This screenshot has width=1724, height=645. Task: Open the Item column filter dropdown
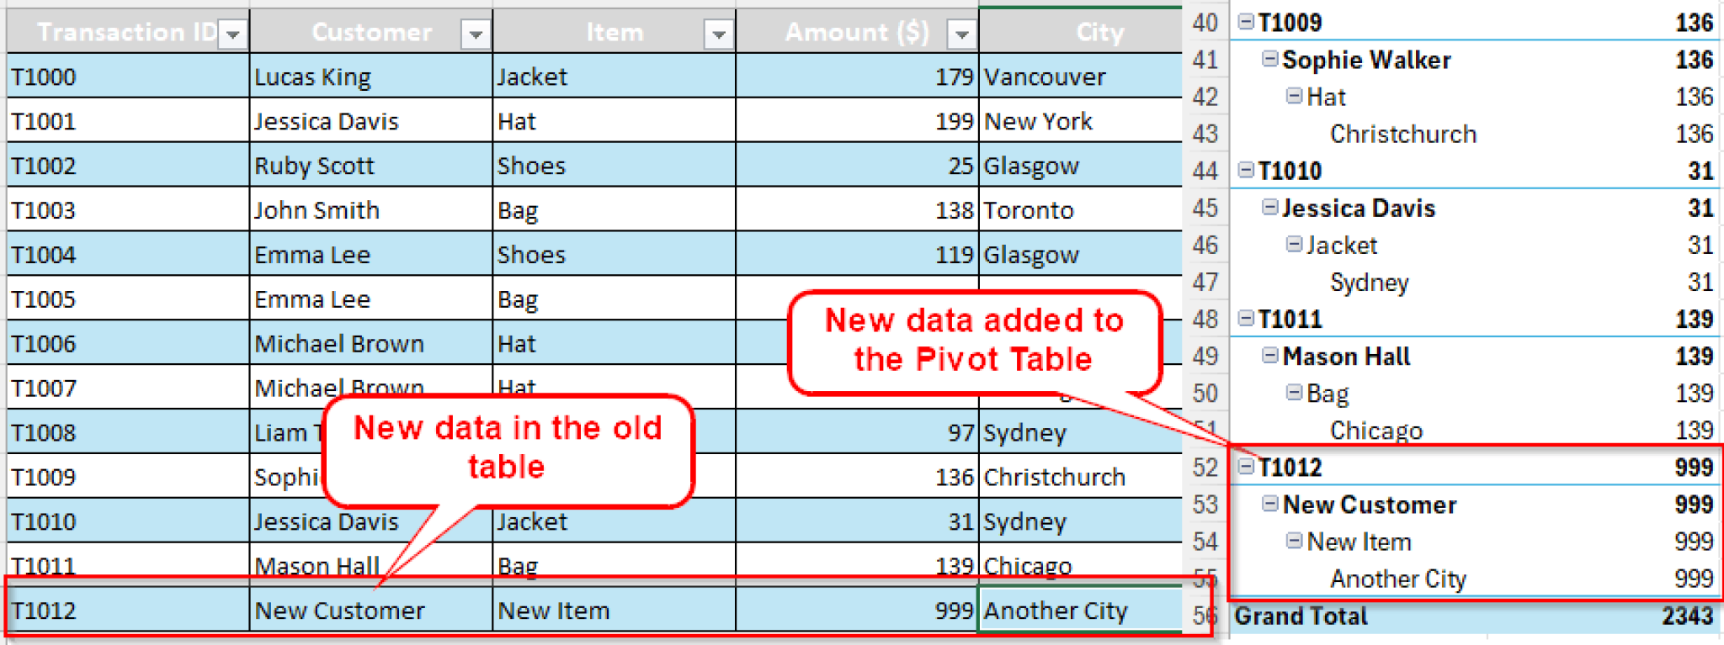pos(718,34)
